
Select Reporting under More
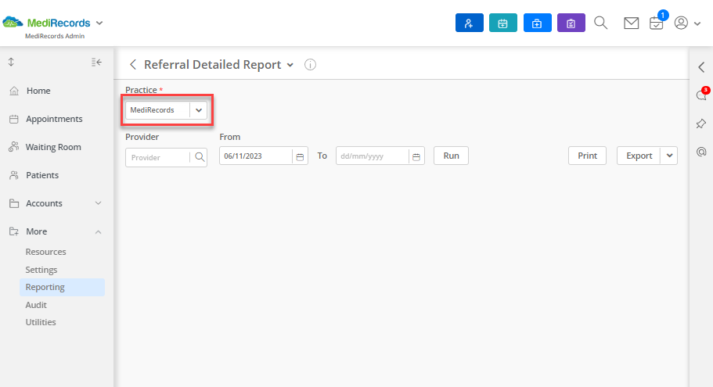(x=62, y=287)
